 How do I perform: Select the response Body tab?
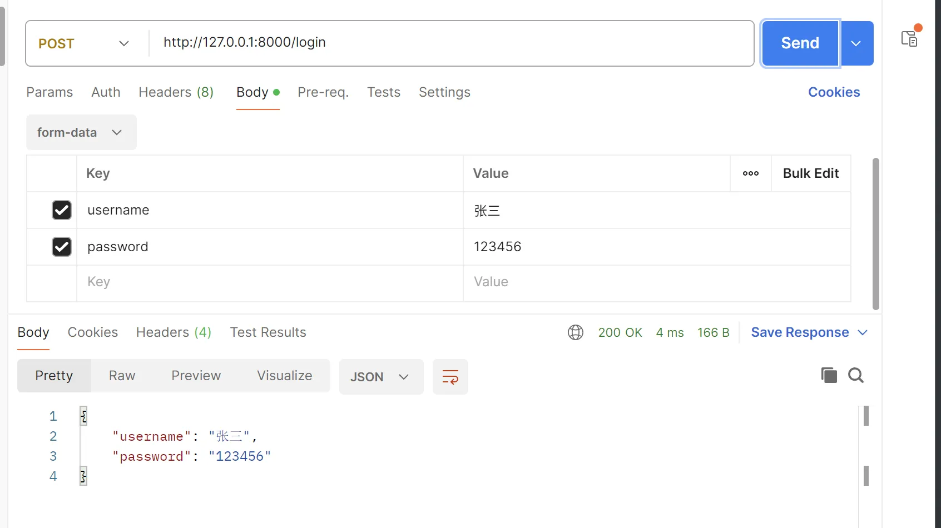click(x=33, y=332)
